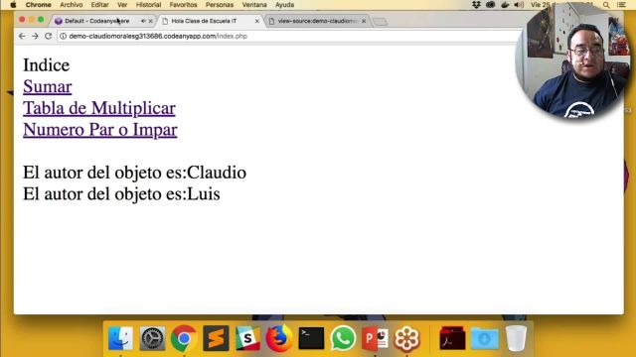Viewport: 636px width, 357px height.
Task: Switch to the view-source tab
Action: (317, 21)
